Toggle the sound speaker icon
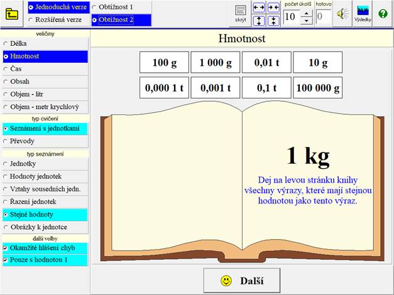 (342, 14)
